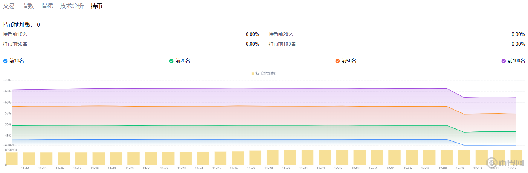
Task: Click the address-count bar for 12-01
Action: point(325,158)
